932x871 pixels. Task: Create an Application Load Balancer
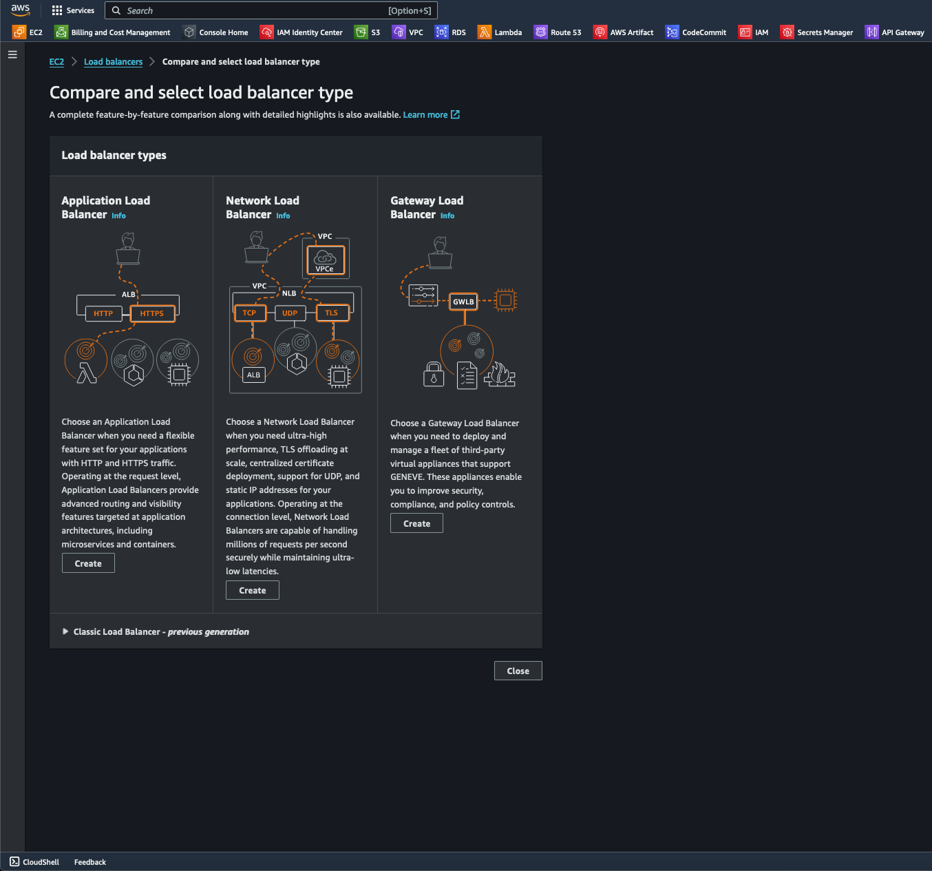coord(88,563)
